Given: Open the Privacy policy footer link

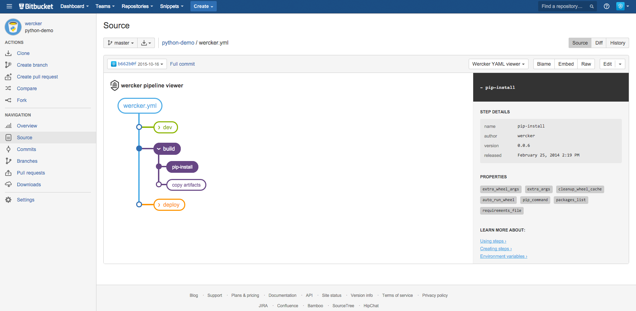Looking at the screenshot, I should (435, 295).
